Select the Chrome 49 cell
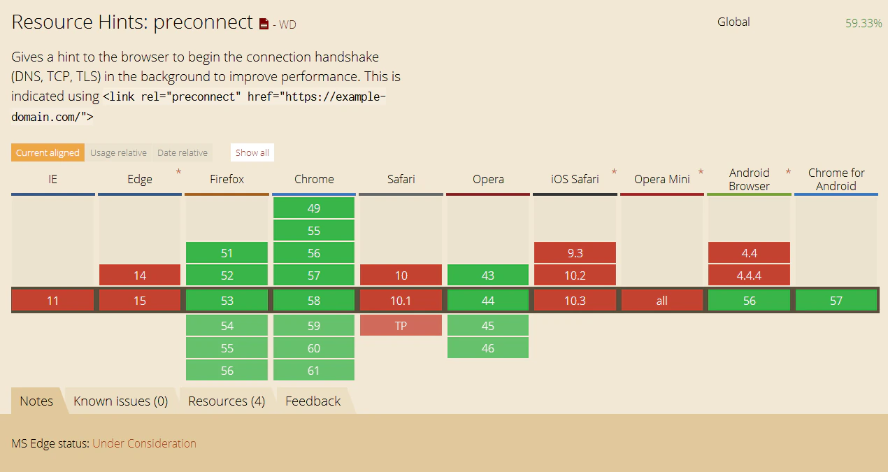 (314, 208)
